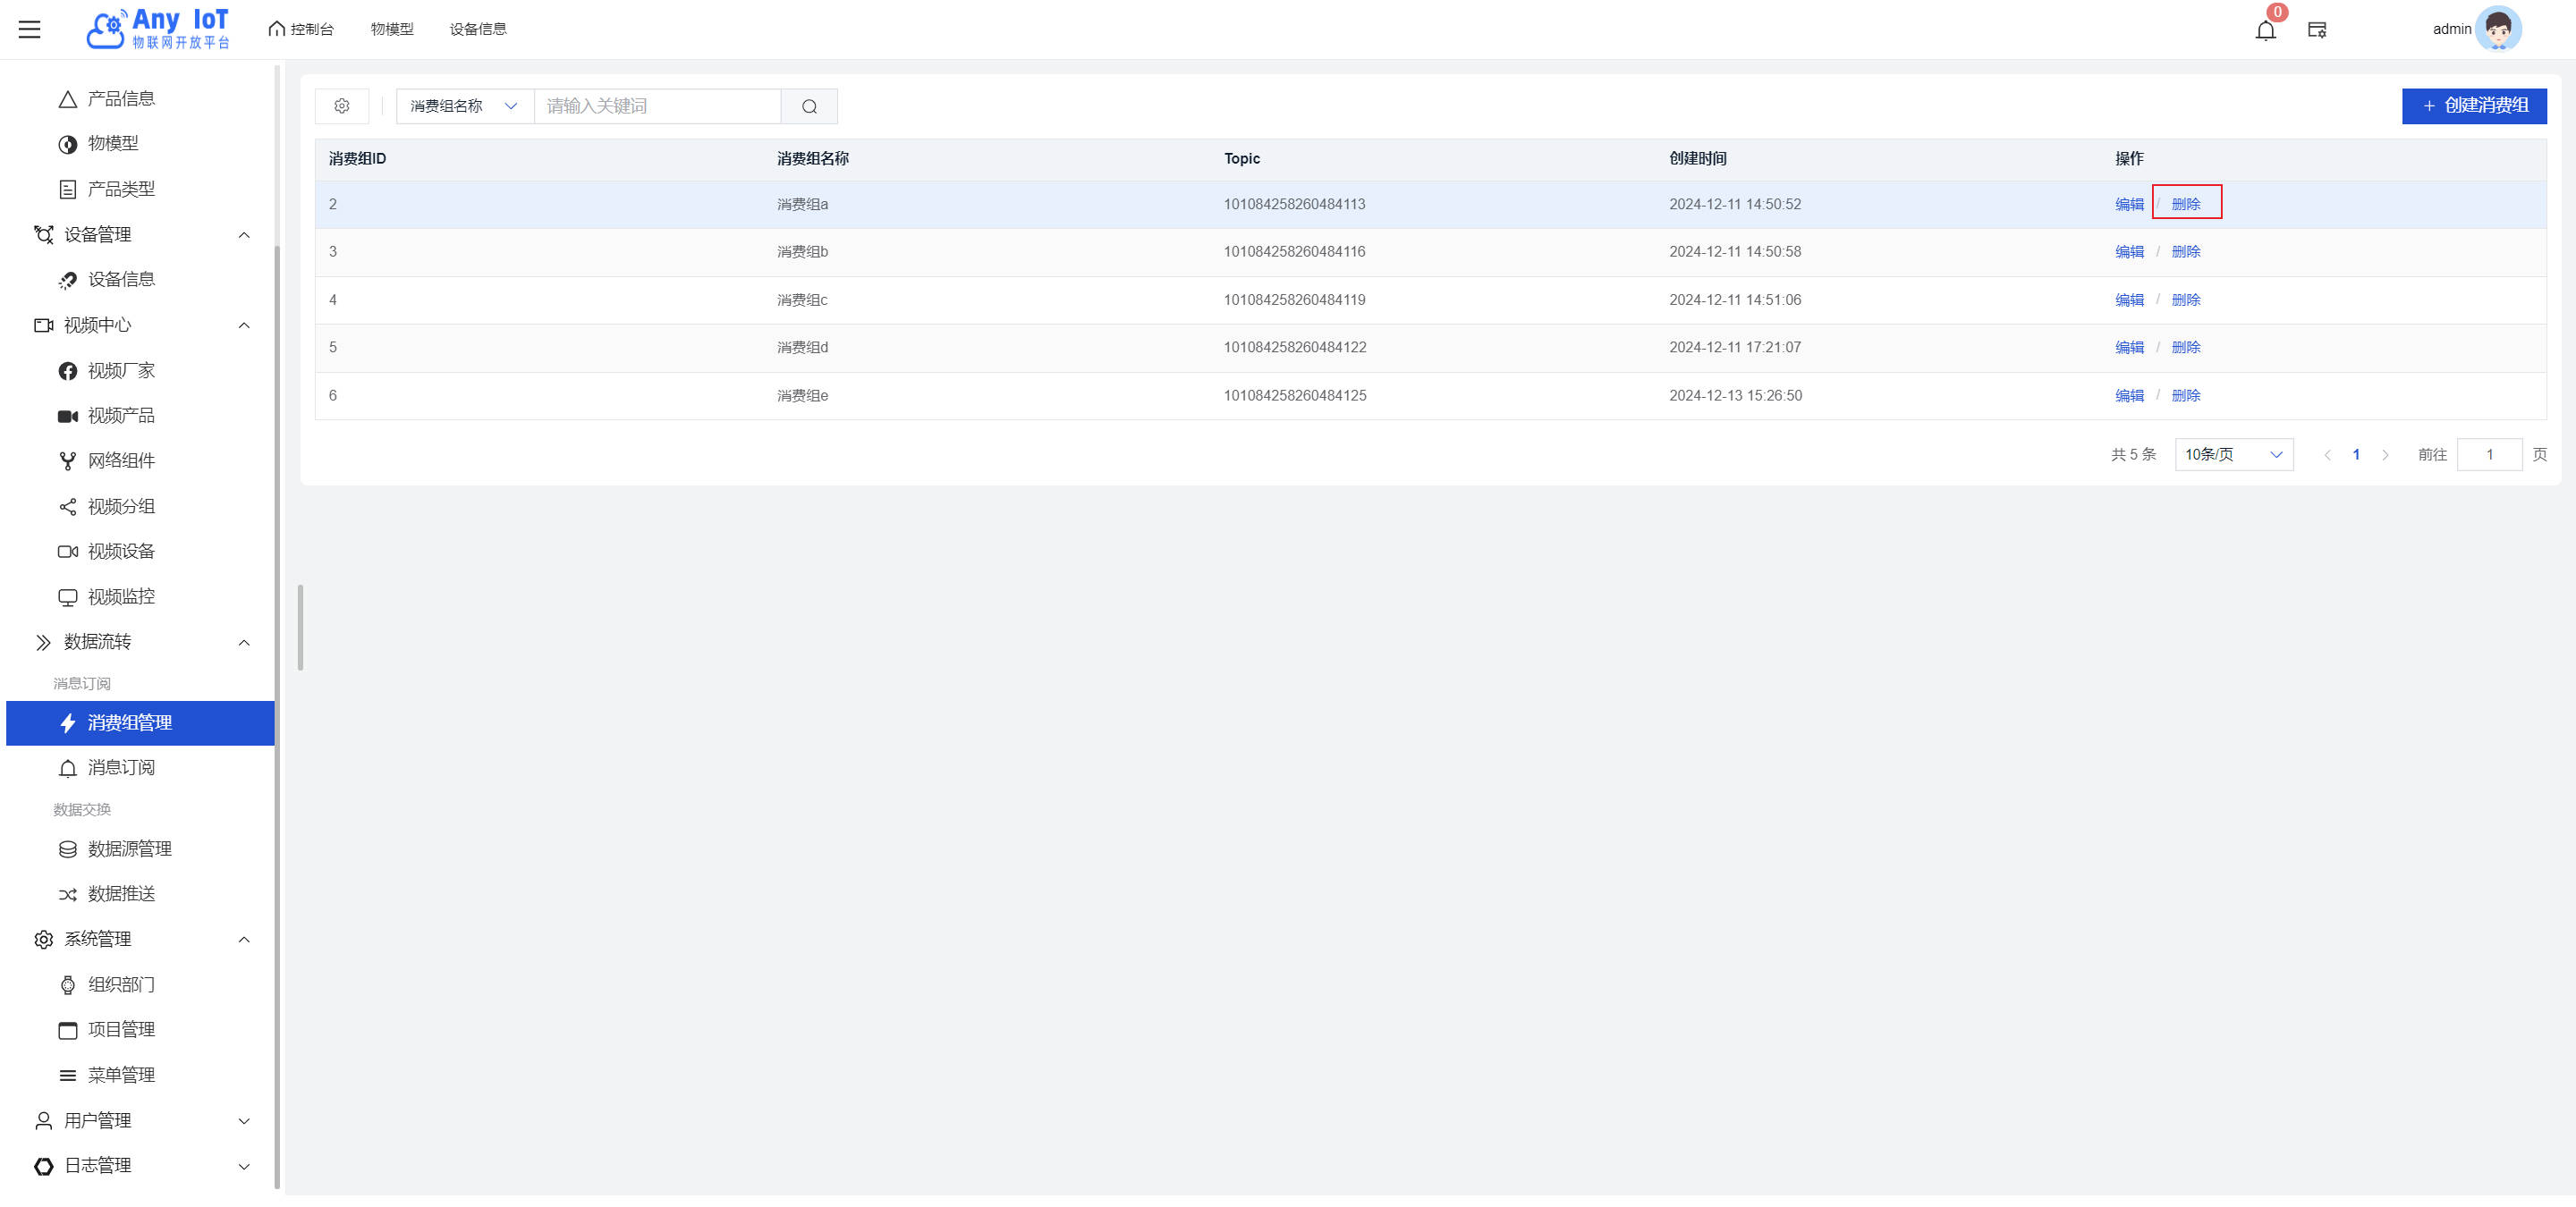Open the 消费组名称 search field dropdown
The height and width of the screenshot is (1207, 2576).
pyautogui.click(x=464, y=106)
